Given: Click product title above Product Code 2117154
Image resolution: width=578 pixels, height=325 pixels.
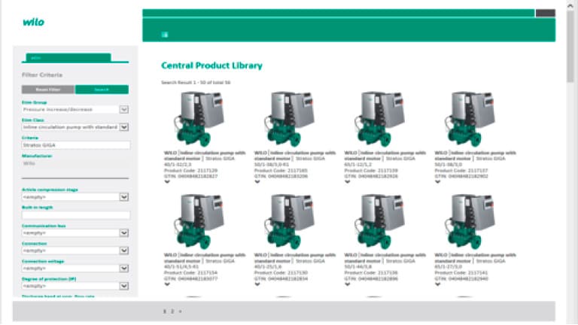Looking at the screenshot, I should click(x=205, y=261).
